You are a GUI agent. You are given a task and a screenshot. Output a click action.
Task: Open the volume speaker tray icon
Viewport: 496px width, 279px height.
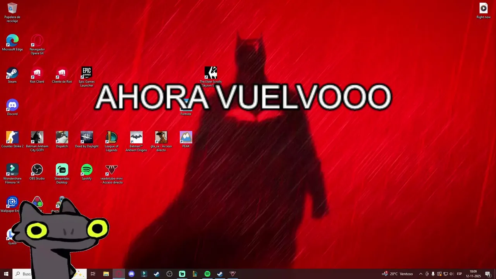[x=451, y=274]
